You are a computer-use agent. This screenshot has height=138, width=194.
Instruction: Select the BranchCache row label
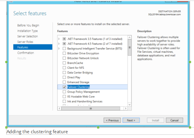(x=75, y=63)
